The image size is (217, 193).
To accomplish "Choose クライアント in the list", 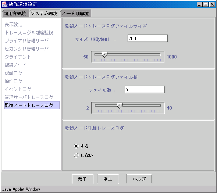I will coord(17,57).
